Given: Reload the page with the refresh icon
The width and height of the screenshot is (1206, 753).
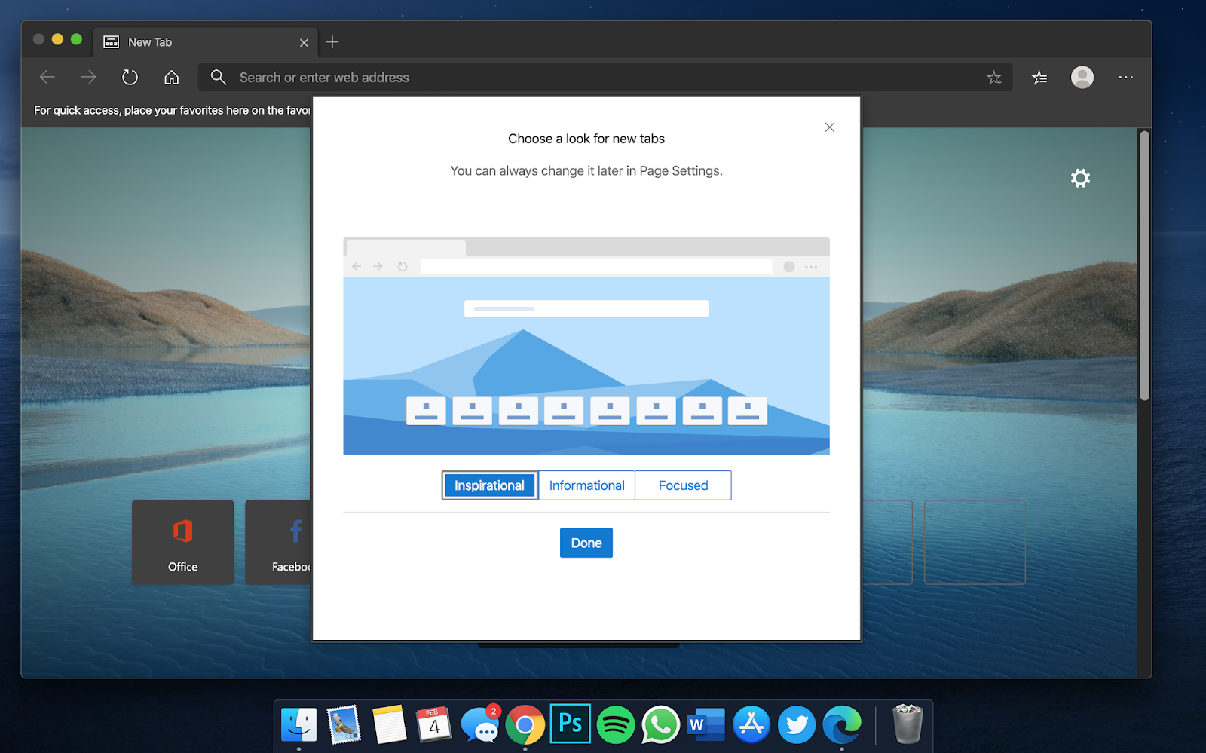Looking at the screenshot, I should click(x=129, y=77).
